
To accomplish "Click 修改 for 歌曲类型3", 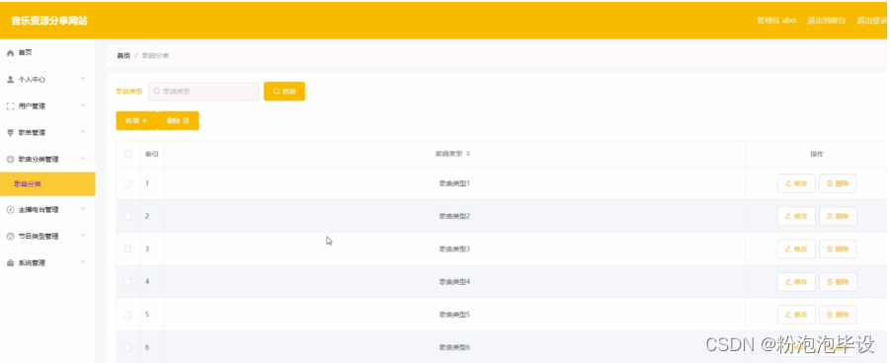I will [796, 249].
